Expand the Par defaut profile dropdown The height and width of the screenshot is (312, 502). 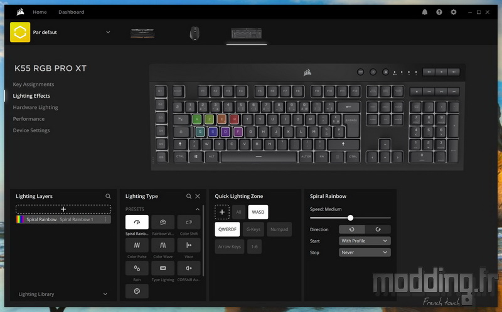108,32
